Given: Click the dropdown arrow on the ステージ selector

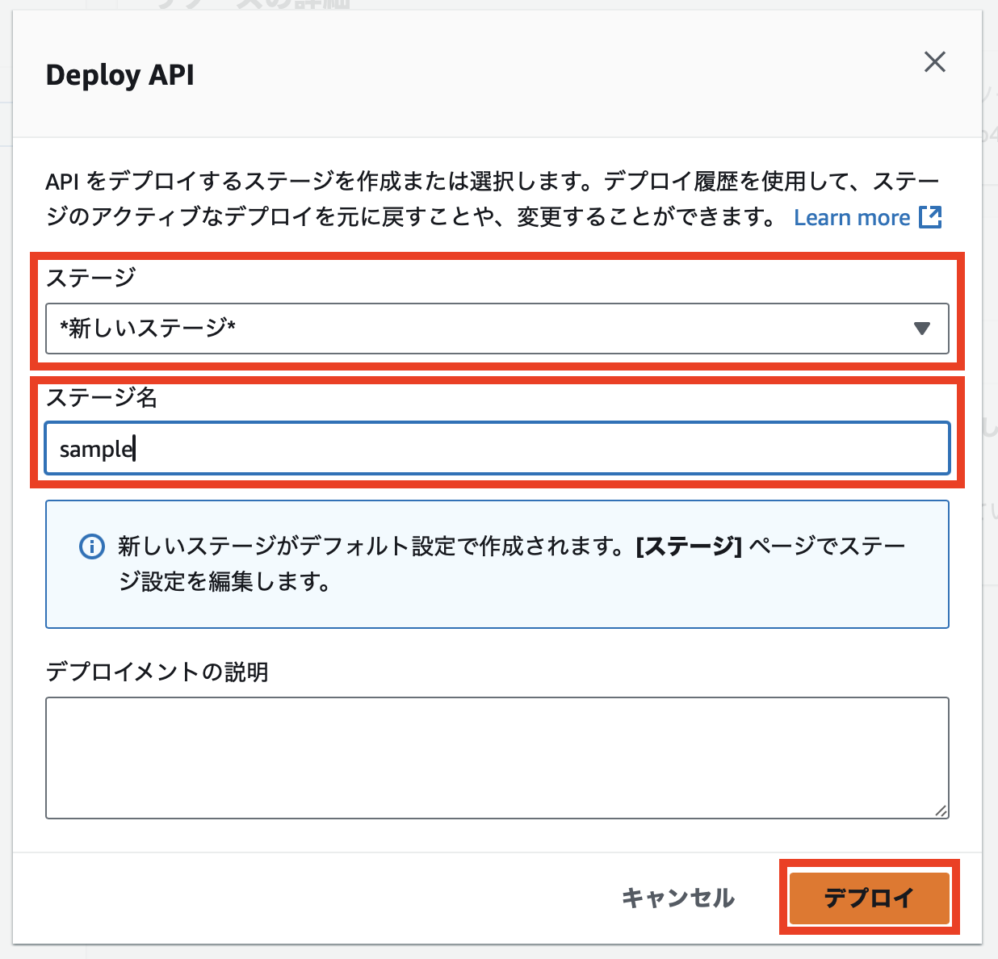Looking at the screenshot, I should [x=924, y=329].
